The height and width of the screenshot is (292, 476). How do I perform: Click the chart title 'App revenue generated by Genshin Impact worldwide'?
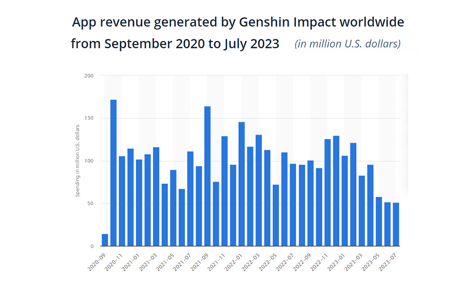pos(238,23)
